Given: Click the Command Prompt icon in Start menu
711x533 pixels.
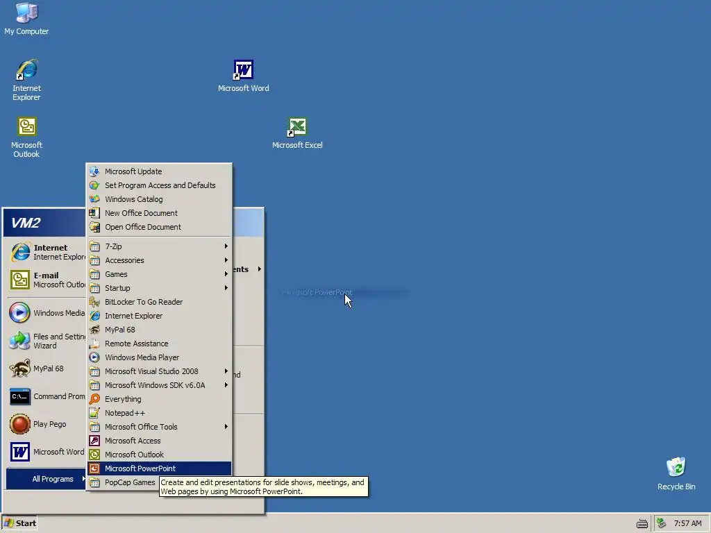Looking at the screenshot, I should click(20, 396).
